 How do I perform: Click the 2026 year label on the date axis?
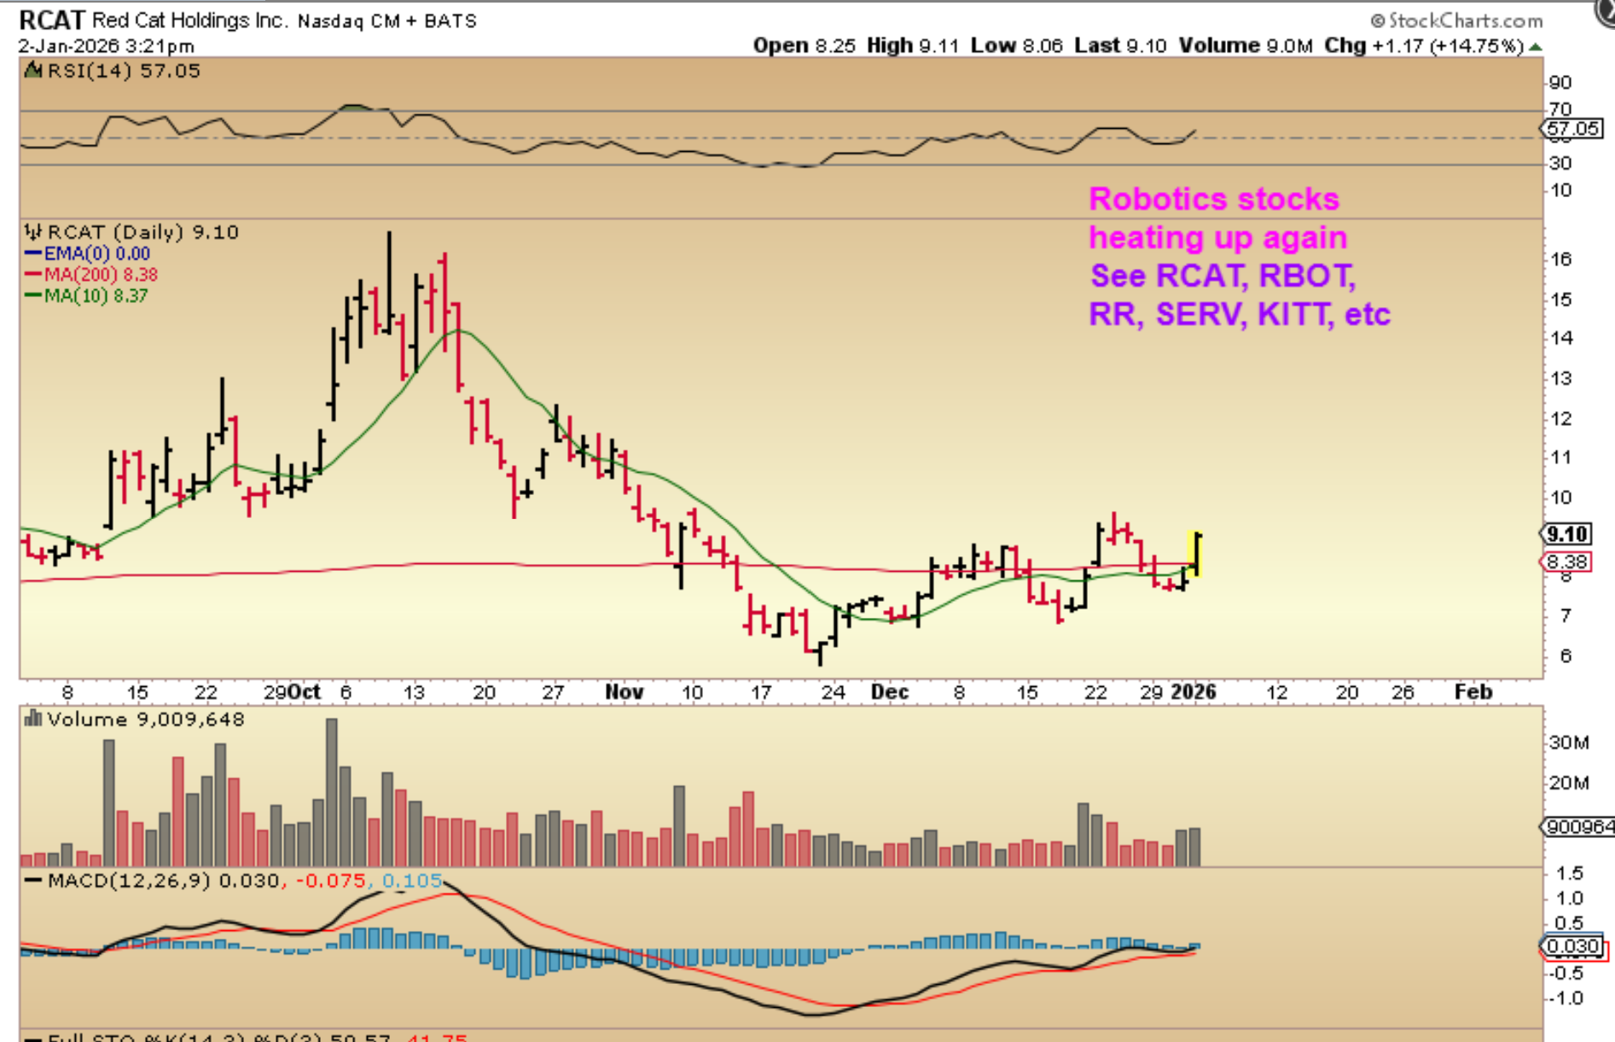pos(1194,692)
